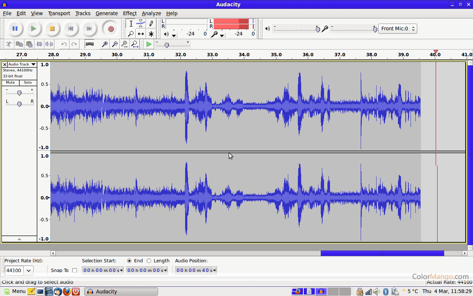
Task: Switch to the Draw tool
Action: click(x=151, y=23)
